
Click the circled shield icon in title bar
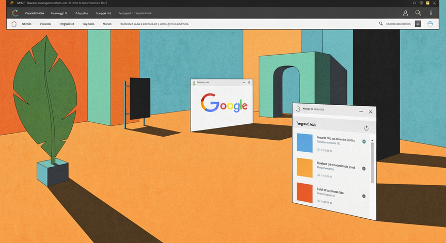tap(421, 3)
